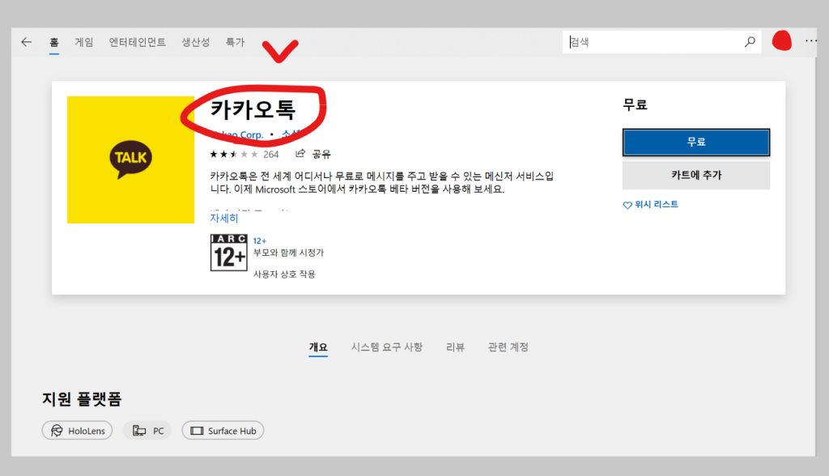Open the 관련 계정 tab
Viewport: 829px width, 476px height.
coord(508,347)
